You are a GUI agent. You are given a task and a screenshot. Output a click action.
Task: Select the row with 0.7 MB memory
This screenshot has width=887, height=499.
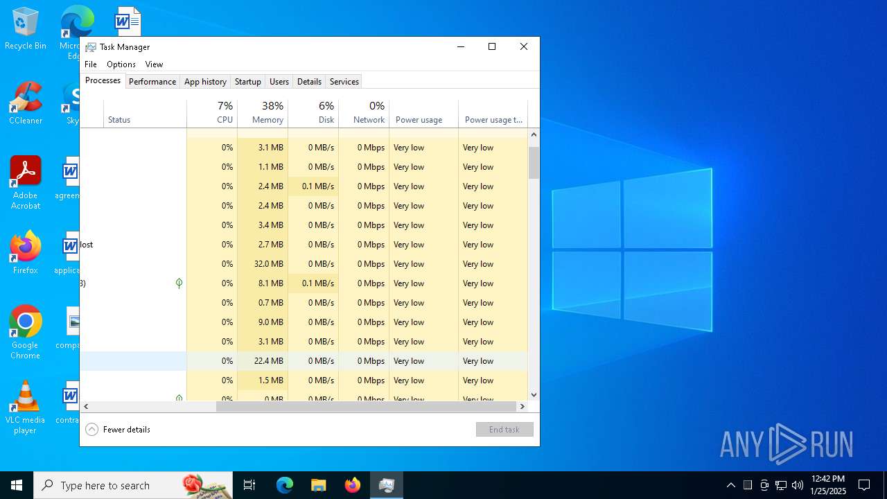[304, 303]
